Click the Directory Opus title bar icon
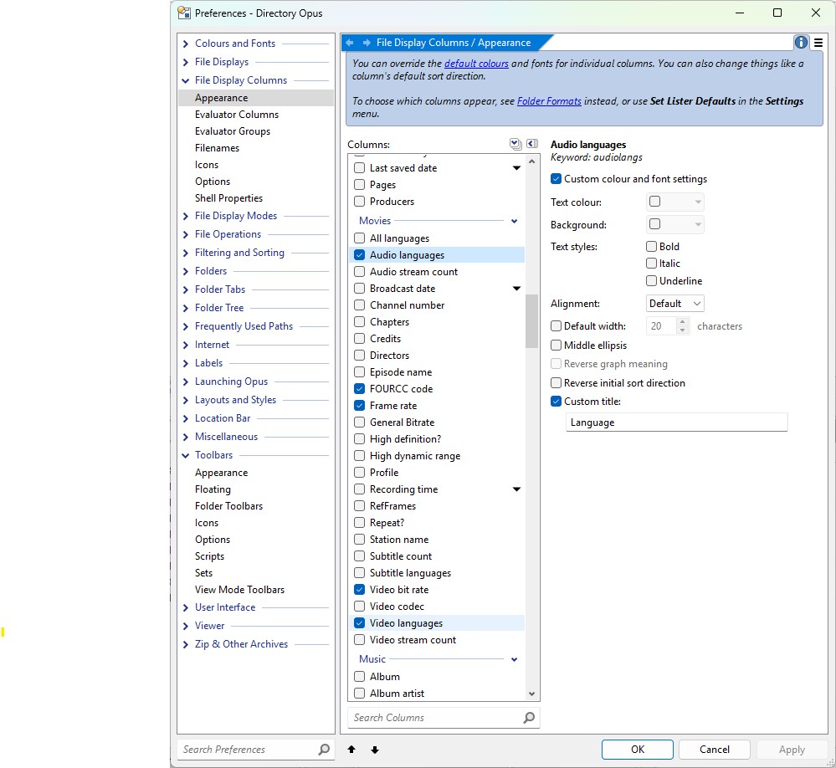 [x=184, y=13]
